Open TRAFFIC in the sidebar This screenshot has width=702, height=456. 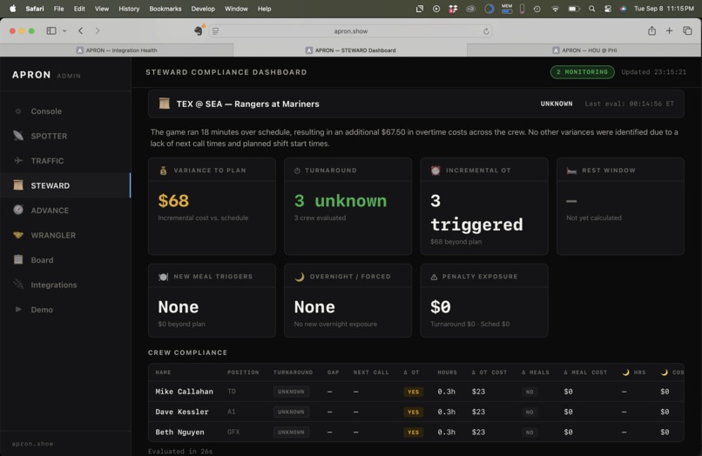point(65,161)
